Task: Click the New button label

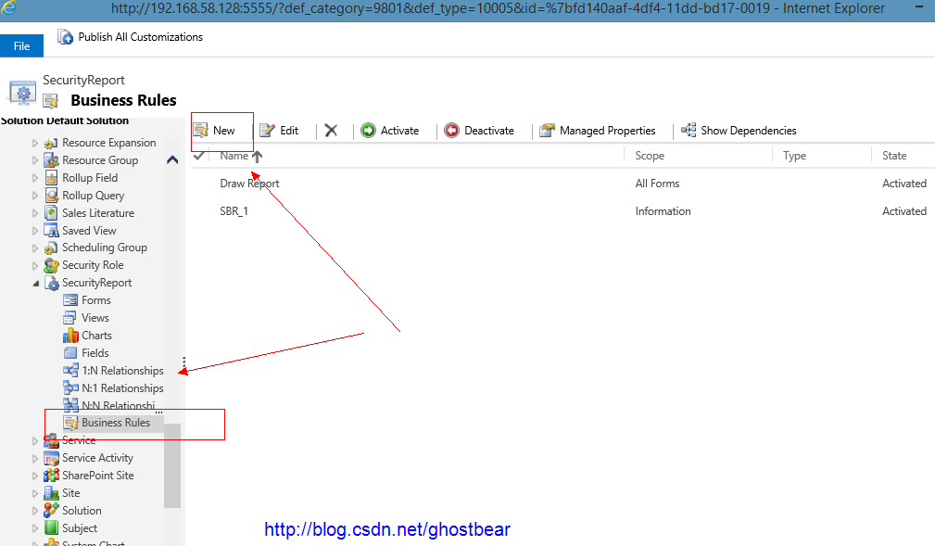Action: click(223, 130)
